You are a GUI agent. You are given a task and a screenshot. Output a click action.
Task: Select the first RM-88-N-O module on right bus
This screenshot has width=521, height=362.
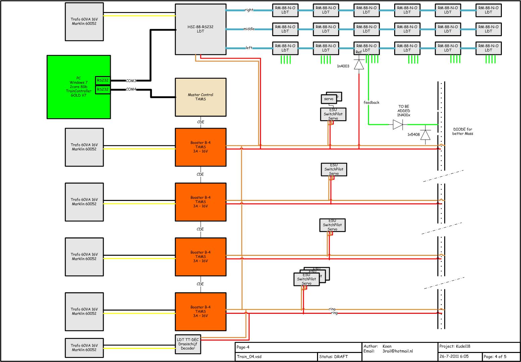point(285,10)
